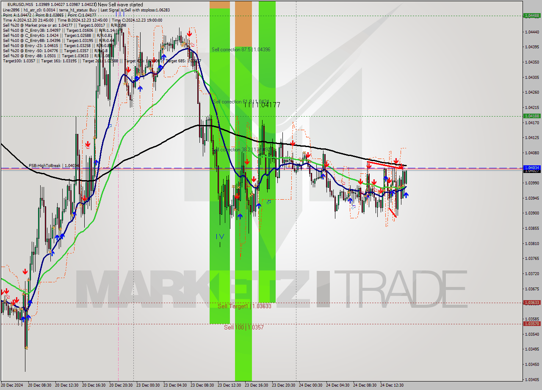Screen dimensions: 542x390
Task: Click the 1.04350 price axis value
Action: (532, 62)
